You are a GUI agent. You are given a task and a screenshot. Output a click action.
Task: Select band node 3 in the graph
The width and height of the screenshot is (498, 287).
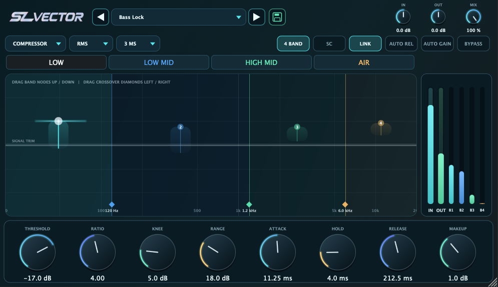tap(297, 127)
